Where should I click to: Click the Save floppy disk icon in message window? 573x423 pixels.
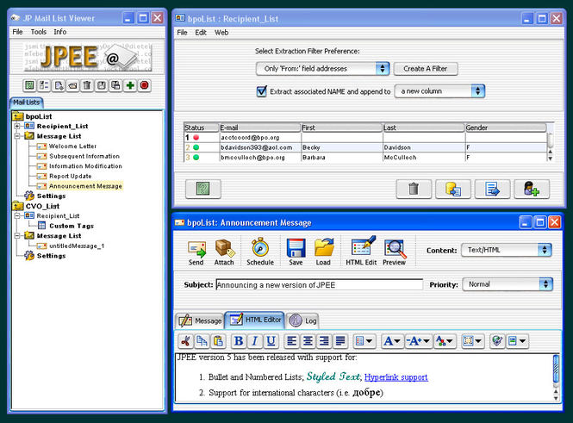pyautogui.click(x=296, y=252)
